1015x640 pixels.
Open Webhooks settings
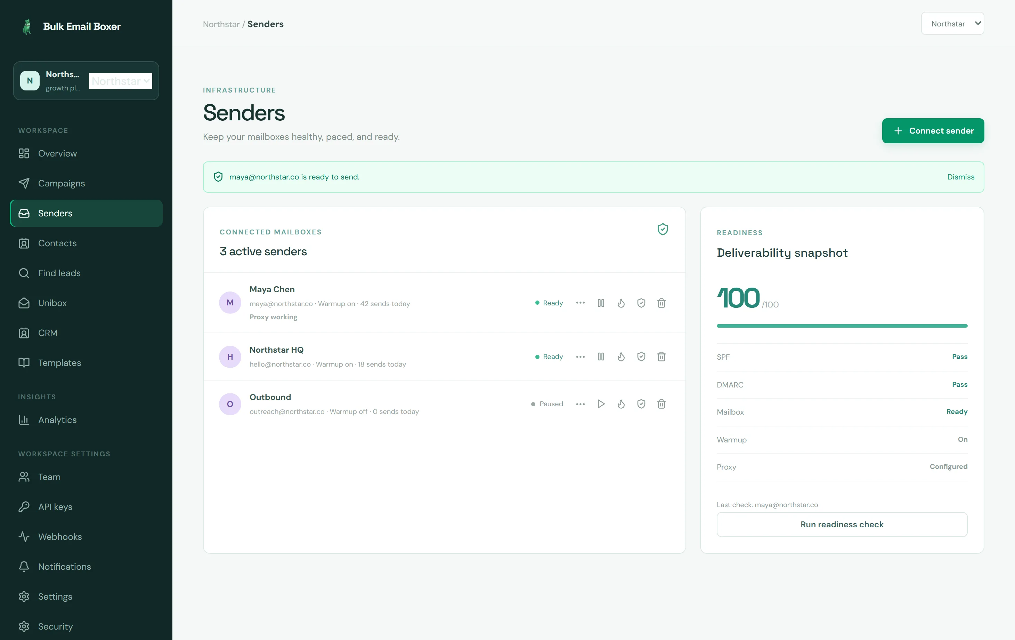pos(86,537)
